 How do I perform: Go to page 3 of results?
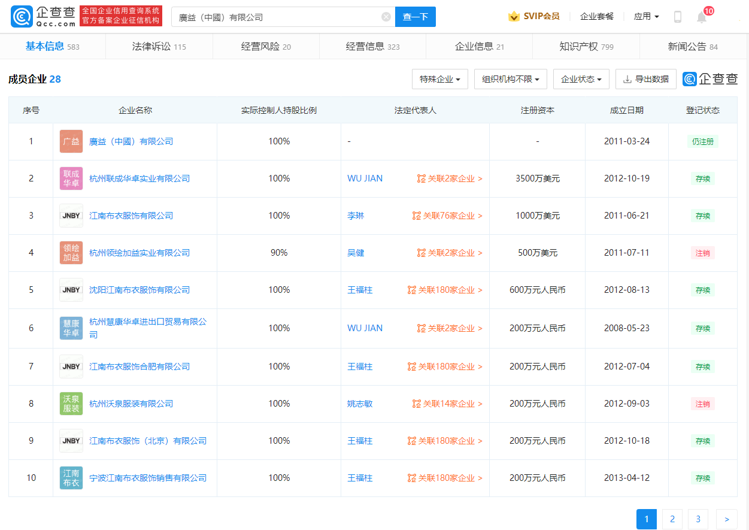coord(698,519)
